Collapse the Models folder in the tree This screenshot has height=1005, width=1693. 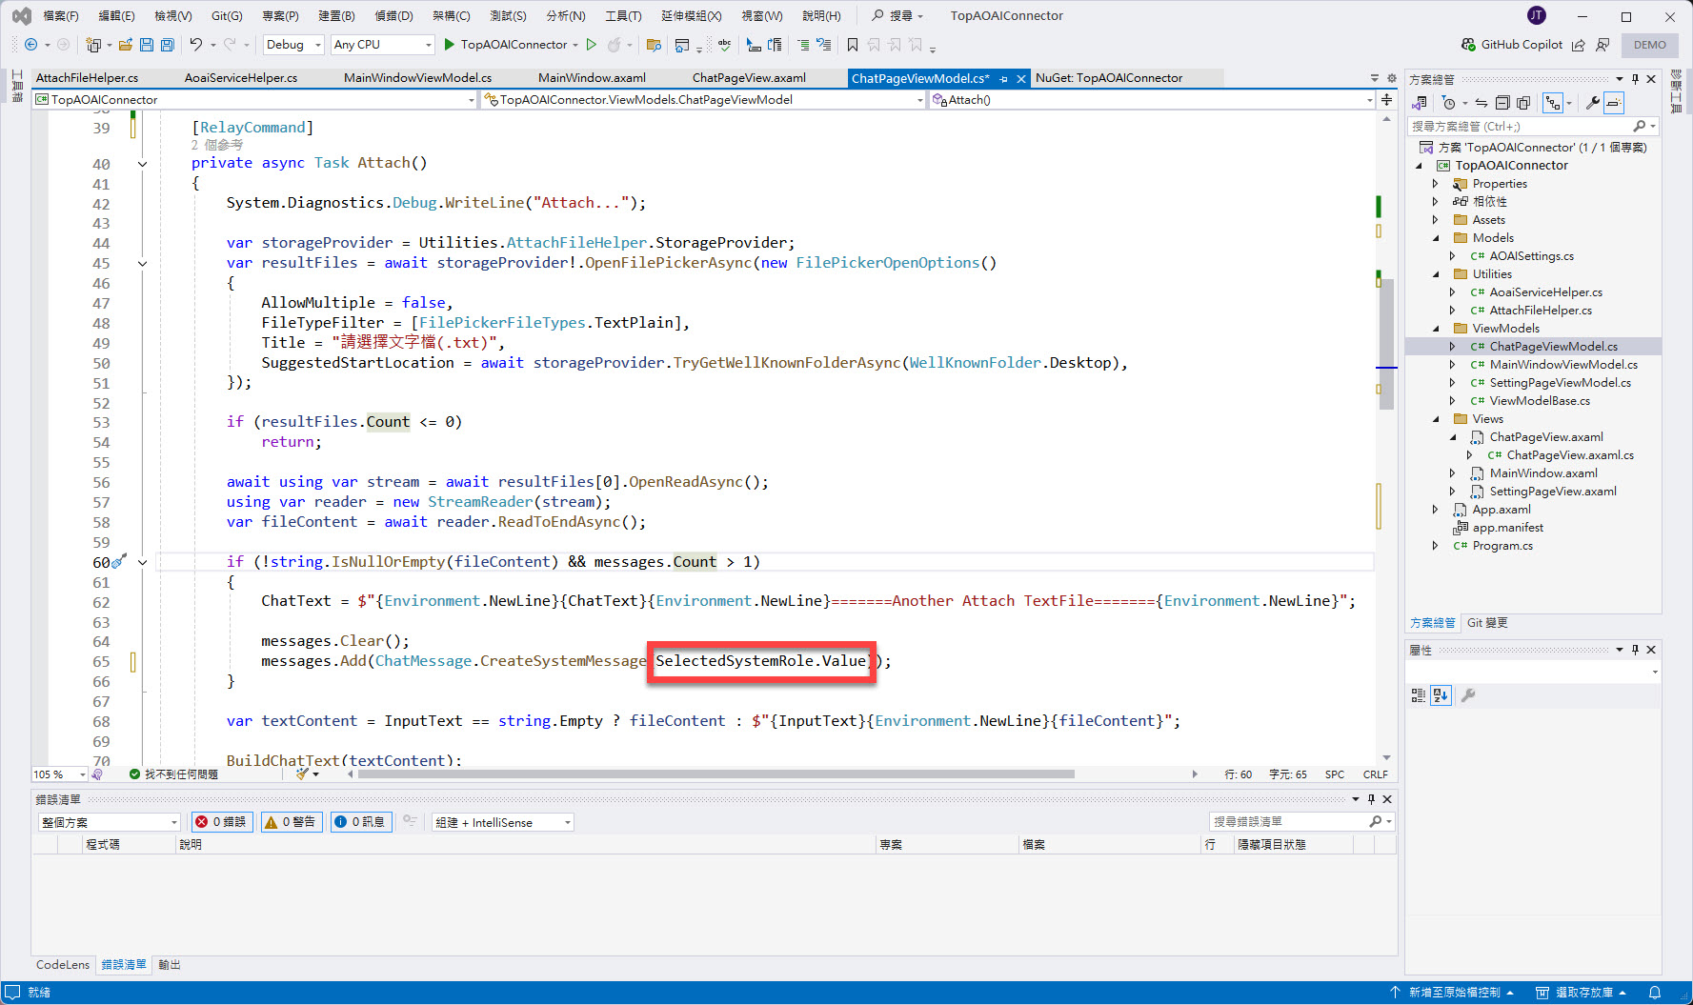pyautogui.click(x=1436, y=238)
